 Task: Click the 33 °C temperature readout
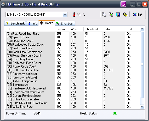[x=81, y=15]
